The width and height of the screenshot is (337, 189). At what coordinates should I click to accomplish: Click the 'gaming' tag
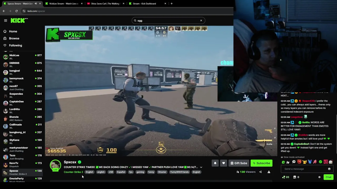click(140, 172)
